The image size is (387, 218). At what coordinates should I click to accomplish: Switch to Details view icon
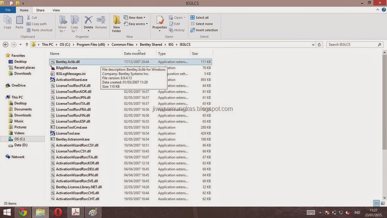[376, 203]
